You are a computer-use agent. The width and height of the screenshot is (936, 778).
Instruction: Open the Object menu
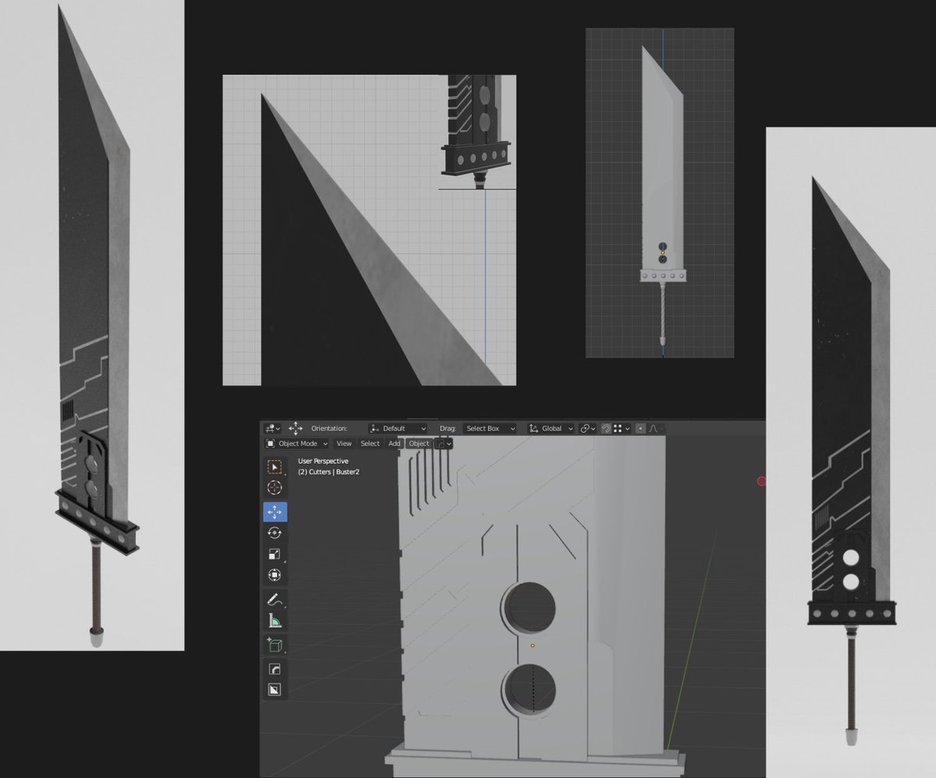pos(419,444)
